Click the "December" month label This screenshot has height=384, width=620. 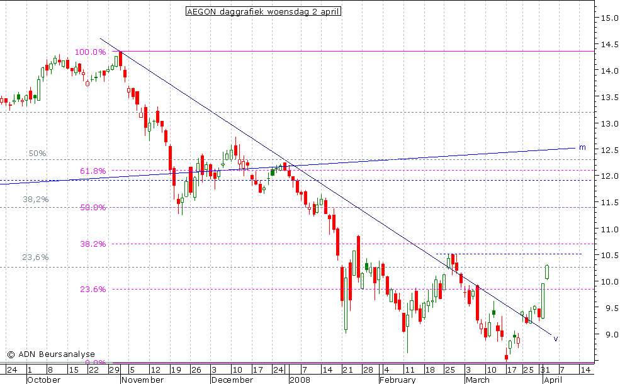(232, 380)
